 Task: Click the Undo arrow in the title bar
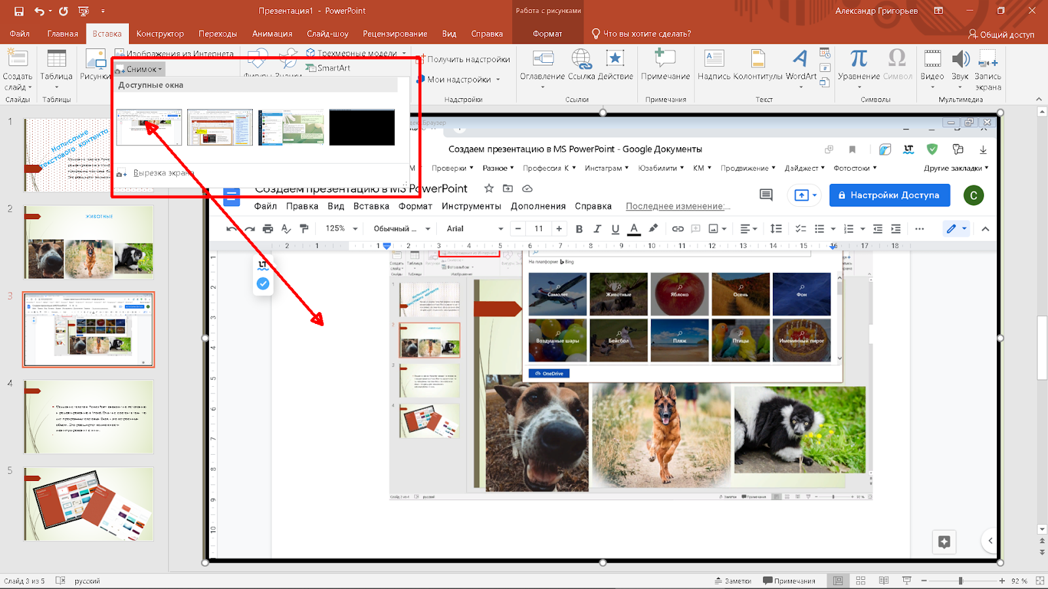click(x=39, y=11)
